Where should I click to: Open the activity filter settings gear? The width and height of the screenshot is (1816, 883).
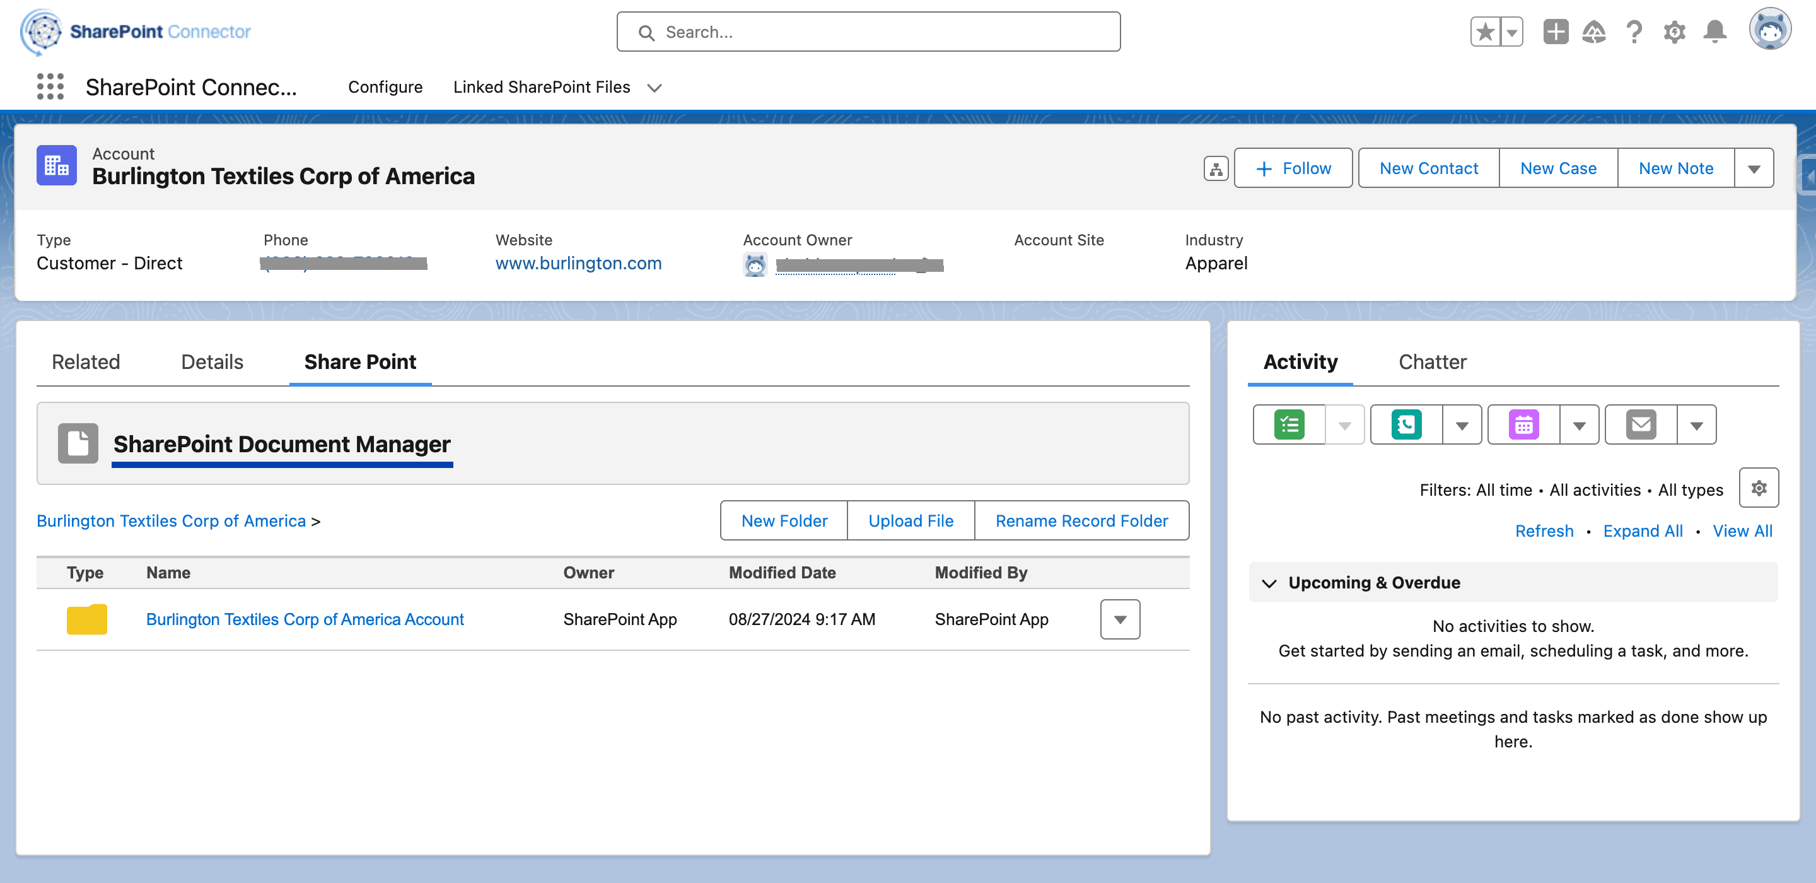point(1758,488)
